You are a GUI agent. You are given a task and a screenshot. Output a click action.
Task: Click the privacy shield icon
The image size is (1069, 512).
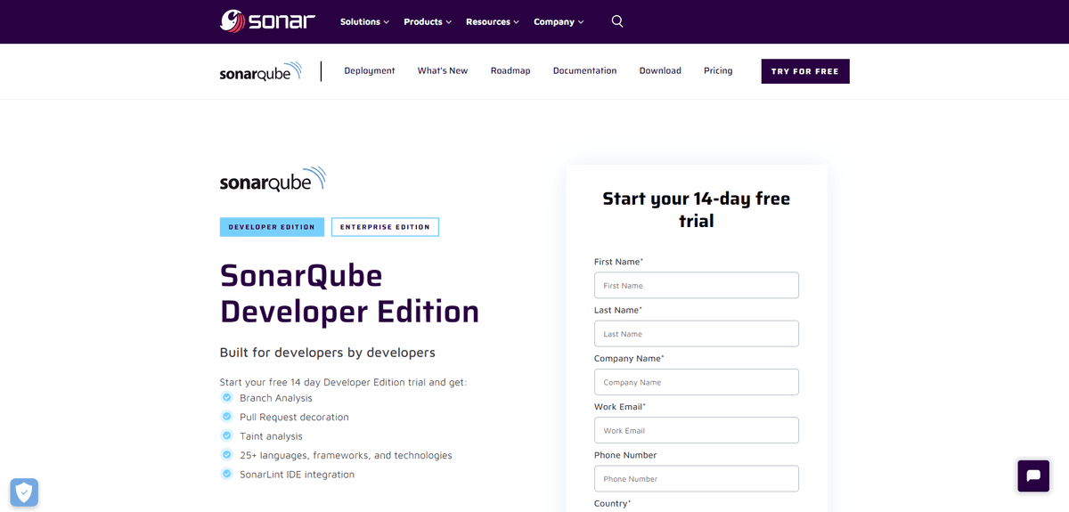24,492
